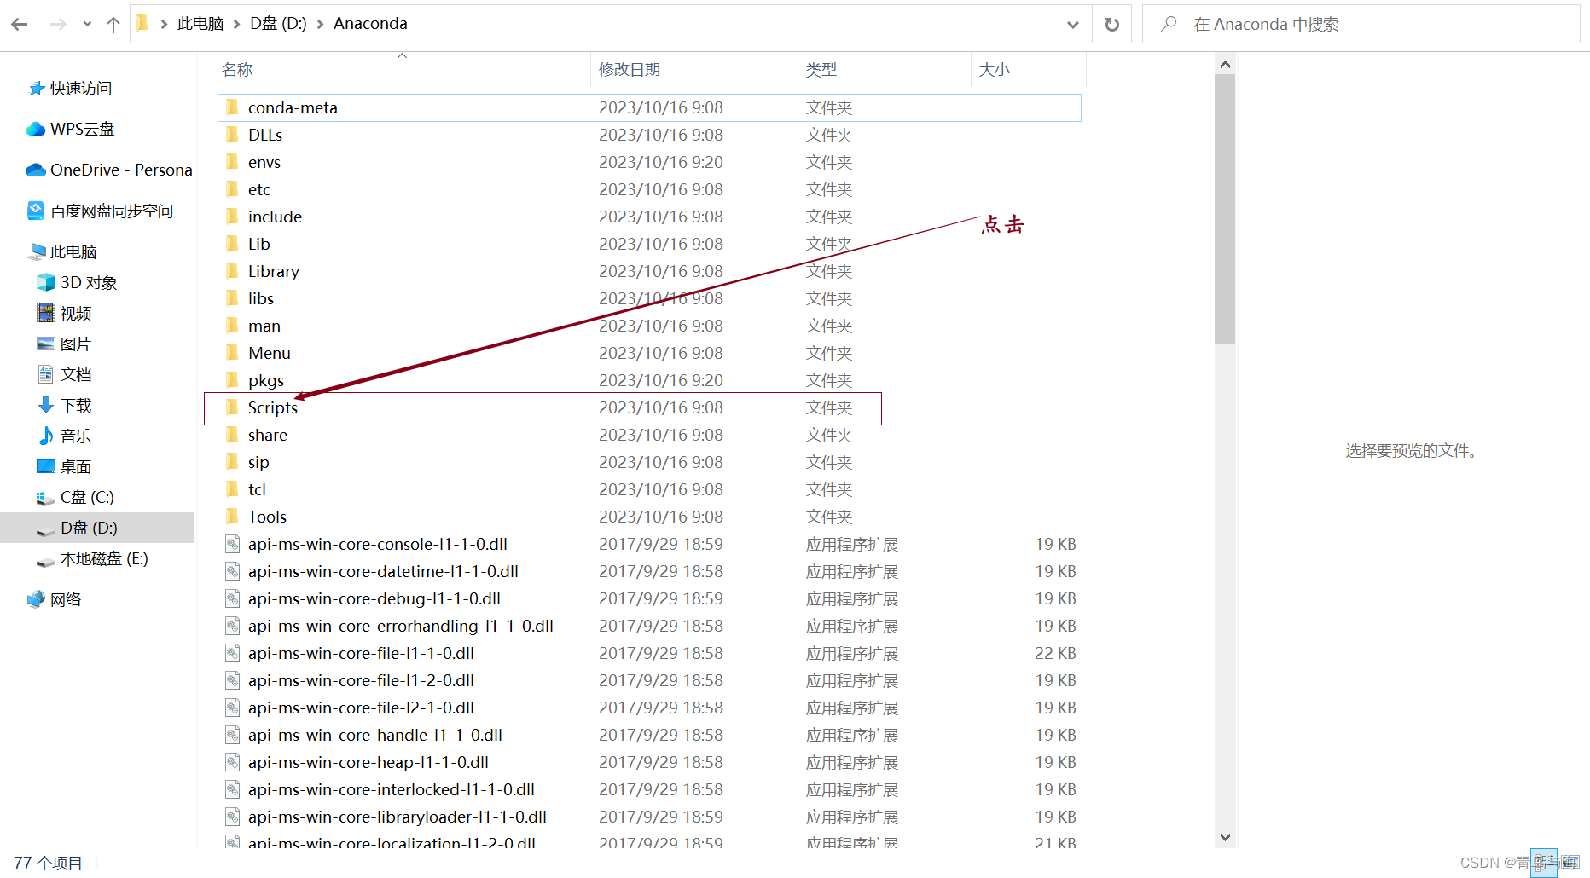Open 文档 icon in sidebar

click(46, 374)
